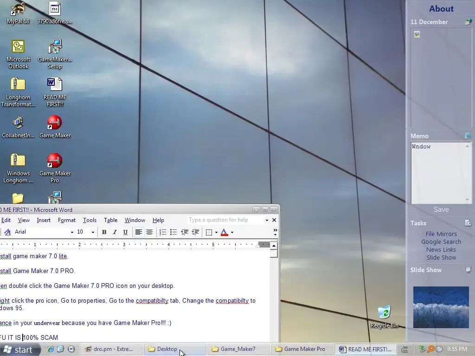The height and width of the screenshot is (356, 475).
Task: Click the Memo scrollbar down arrow
Action: point(467,200)
